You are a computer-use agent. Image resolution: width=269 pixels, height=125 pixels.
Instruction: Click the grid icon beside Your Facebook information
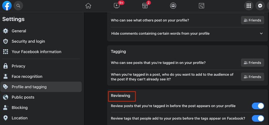coord(6,52)
